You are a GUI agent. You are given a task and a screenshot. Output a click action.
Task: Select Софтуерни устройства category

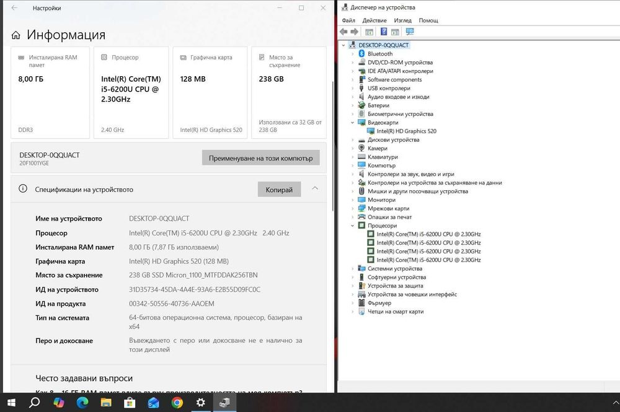pyautogui.click(x=397, y=278)
